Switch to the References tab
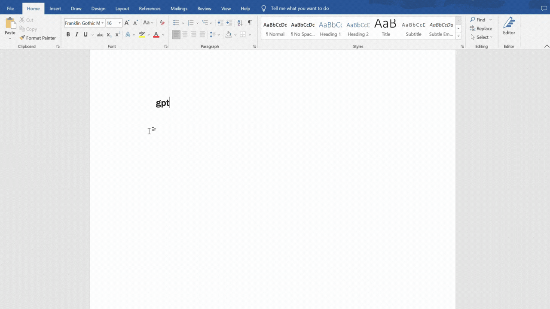 [x=150, y=9]
